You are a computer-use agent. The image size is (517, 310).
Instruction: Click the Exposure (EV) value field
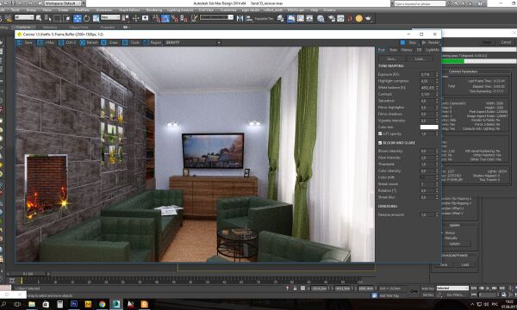pos(427,74)
